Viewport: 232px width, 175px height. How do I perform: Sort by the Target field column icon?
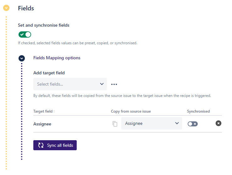coord(54,111)
